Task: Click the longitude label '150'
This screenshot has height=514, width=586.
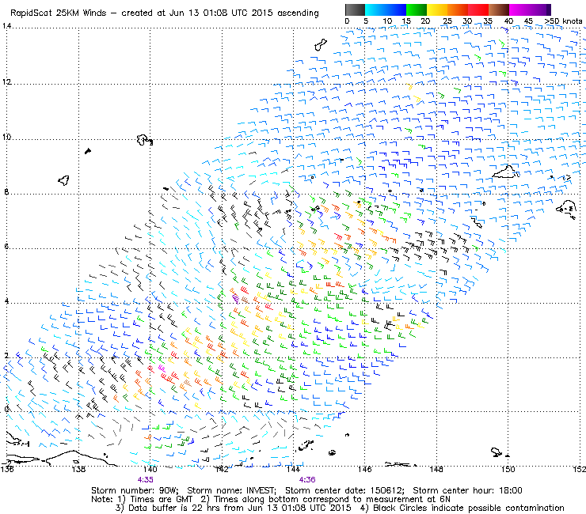Action: click(508, 469)
